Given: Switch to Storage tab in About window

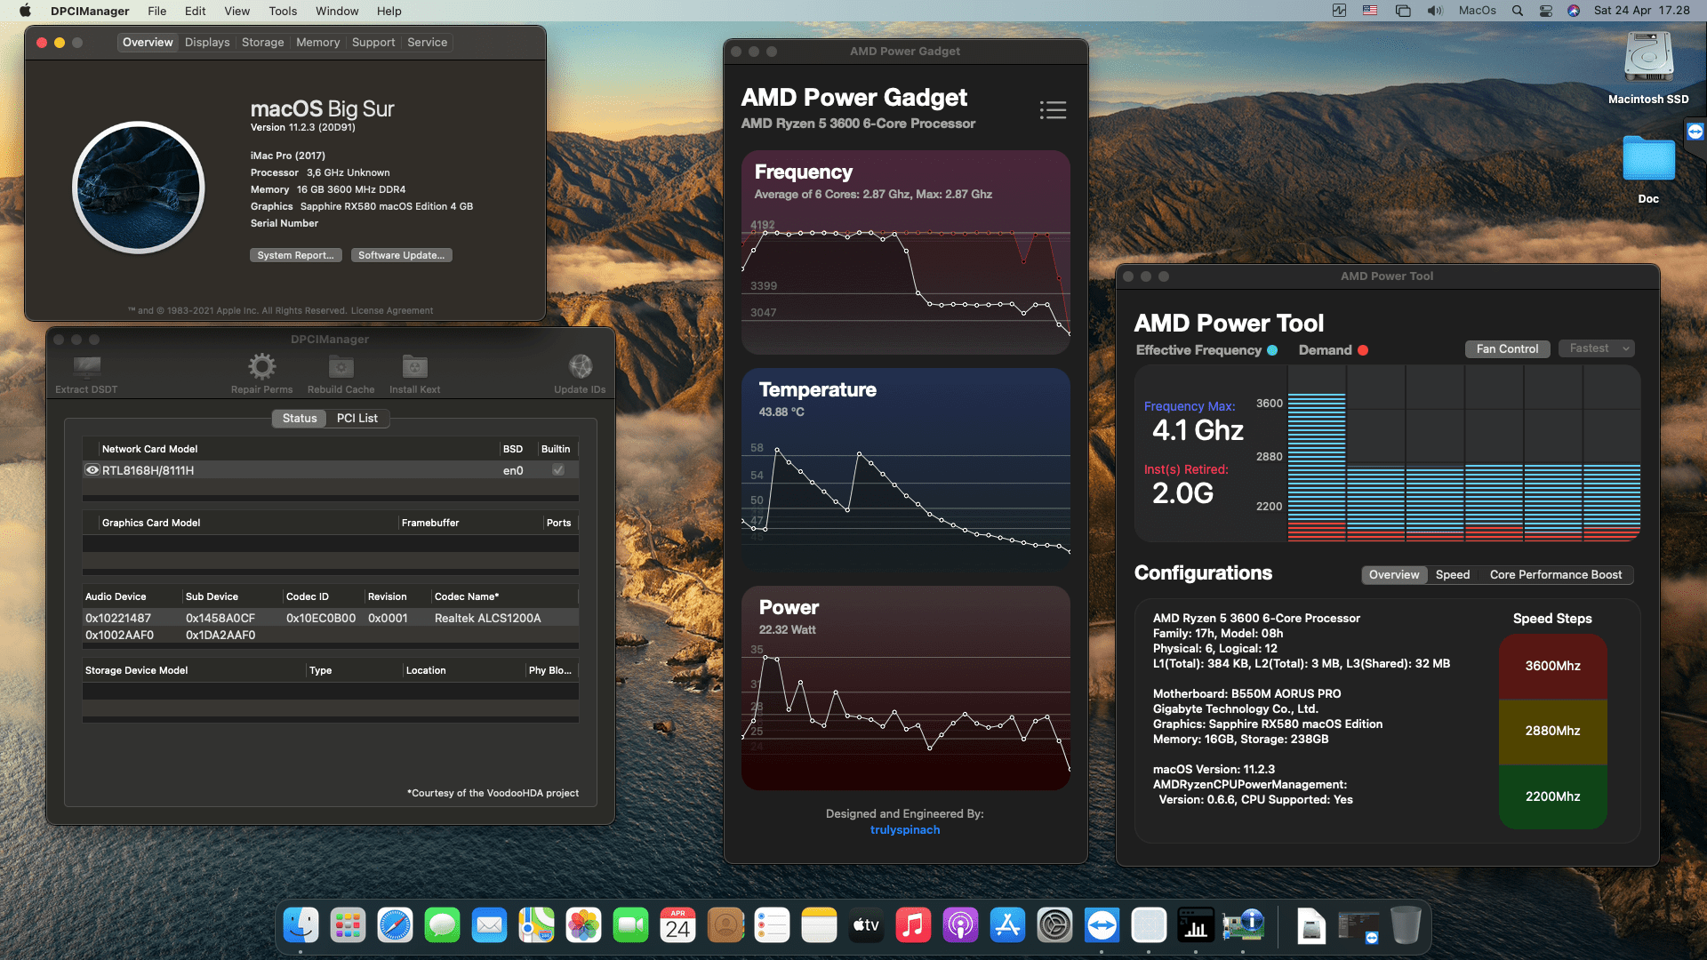Looking at the screenshot, I should pos(262,43).
